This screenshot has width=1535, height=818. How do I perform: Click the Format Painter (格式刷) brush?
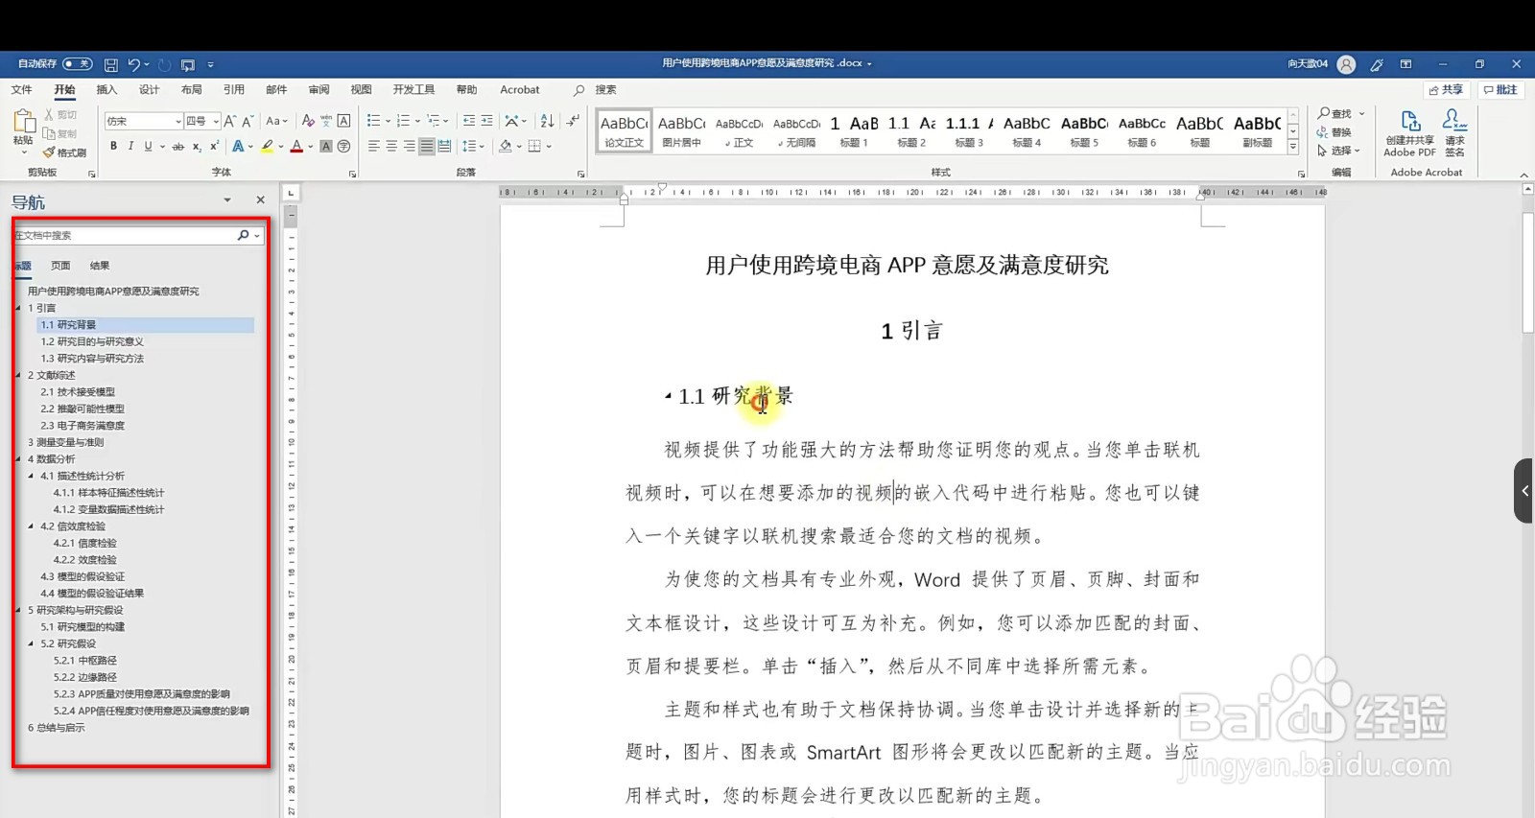(64, 152)
